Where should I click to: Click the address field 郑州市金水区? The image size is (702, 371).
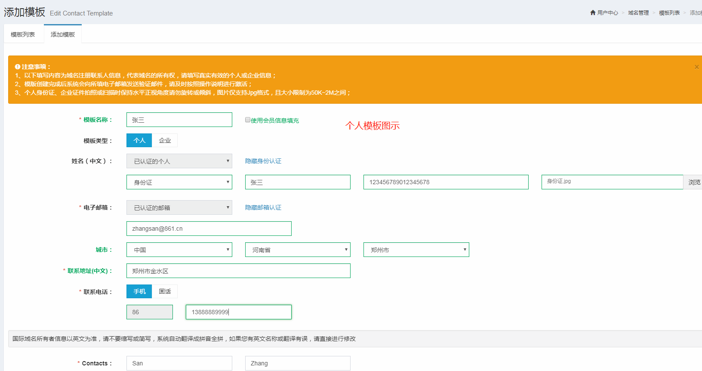pyautogui.click(x=238, y=271)
